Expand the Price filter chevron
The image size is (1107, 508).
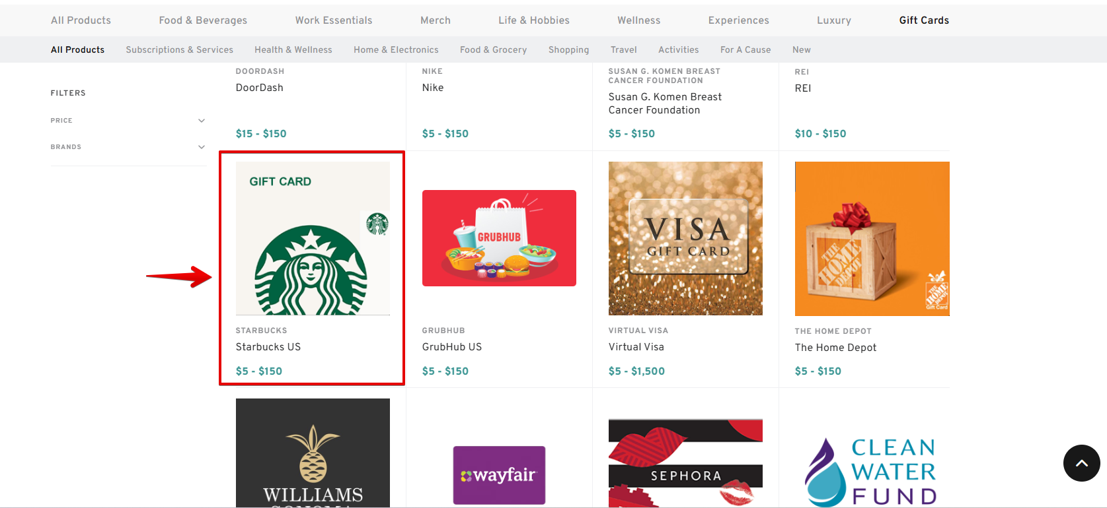click(x=202, y=121)
